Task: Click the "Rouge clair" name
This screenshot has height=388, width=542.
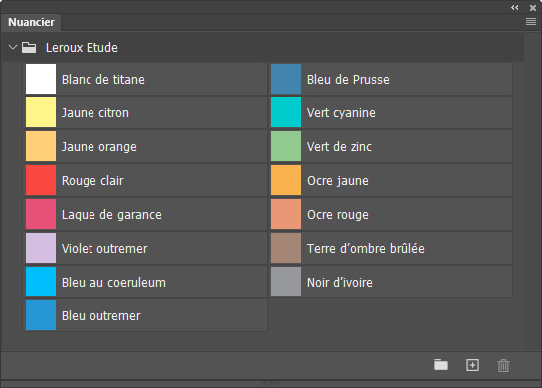Action: pos(92,181)
